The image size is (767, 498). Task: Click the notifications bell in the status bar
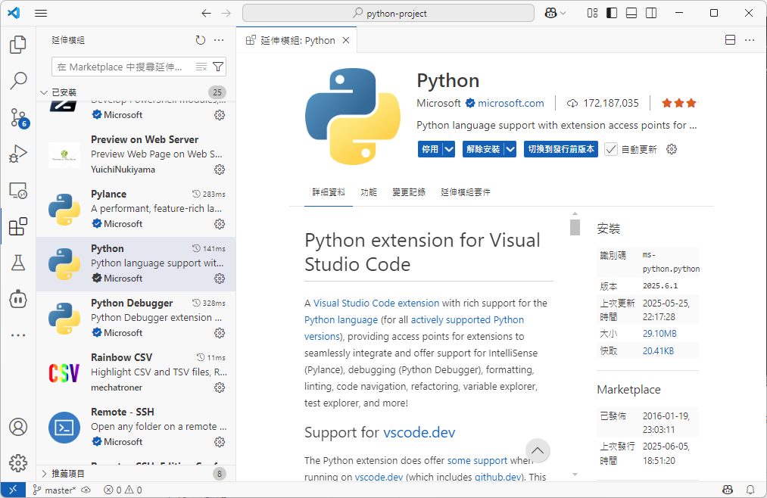[750, 490]
